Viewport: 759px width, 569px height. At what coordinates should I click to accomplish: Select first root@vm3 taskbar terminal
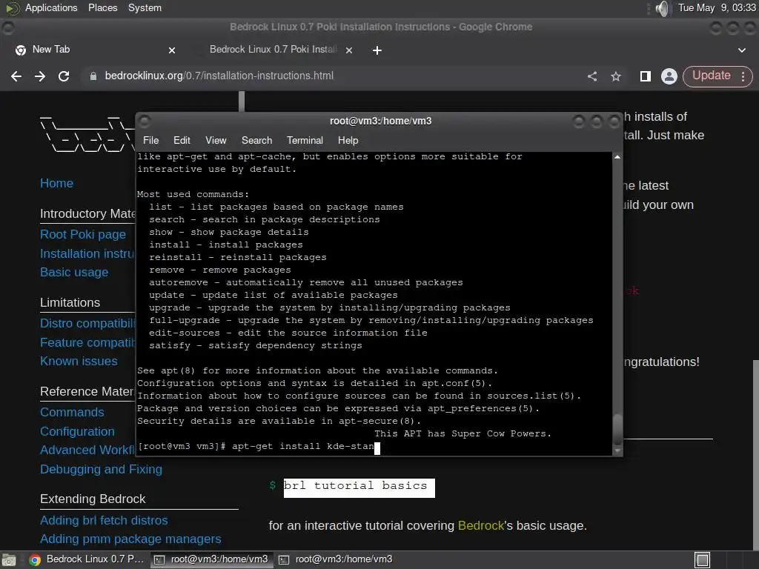tap(211, 559)
